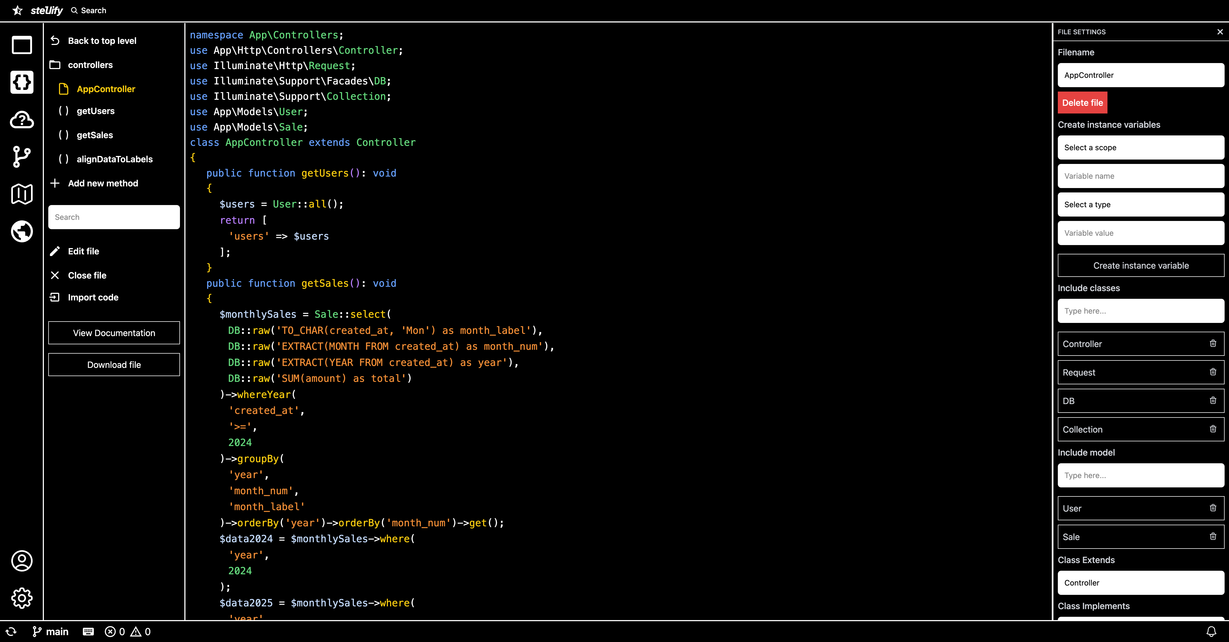Open the cloud deployment panel

pos(21,120)
